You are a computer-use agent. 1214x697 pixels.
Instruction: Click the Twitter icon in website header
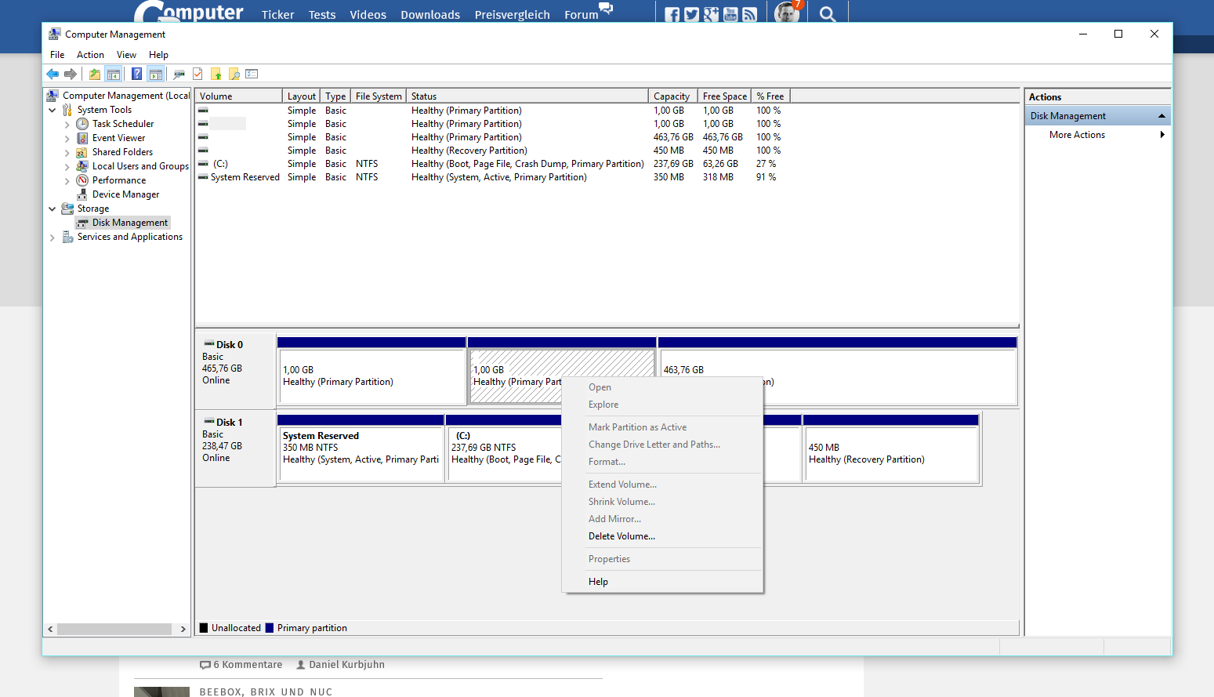coord(691,14)
